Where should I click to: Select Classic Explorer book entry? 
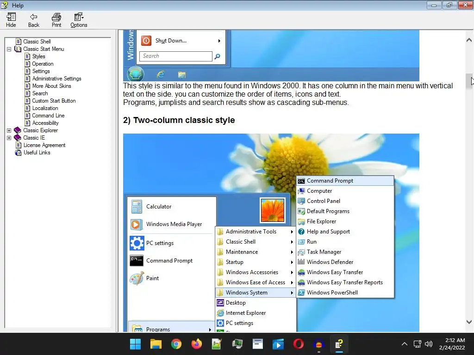pyautogui.click(x=41, y=130)
